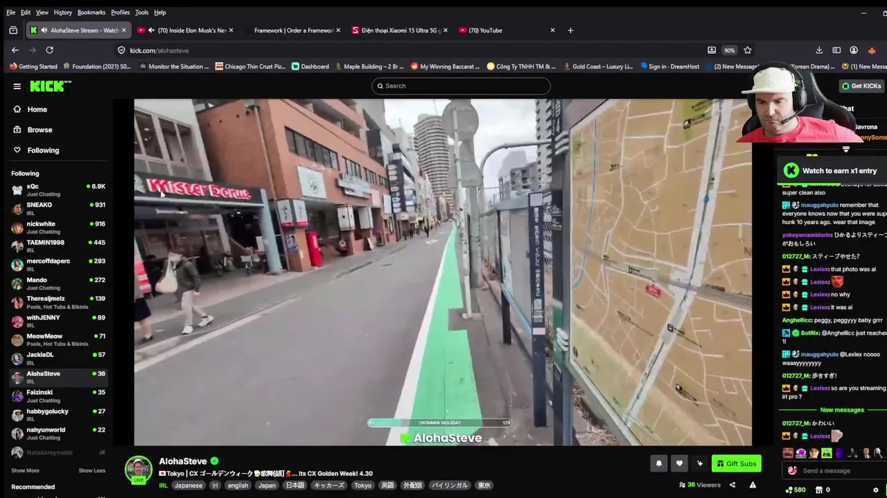Open Therealjmelz channel in Following list
Viewport: 887px width, 498px height.
coord(58,302)
